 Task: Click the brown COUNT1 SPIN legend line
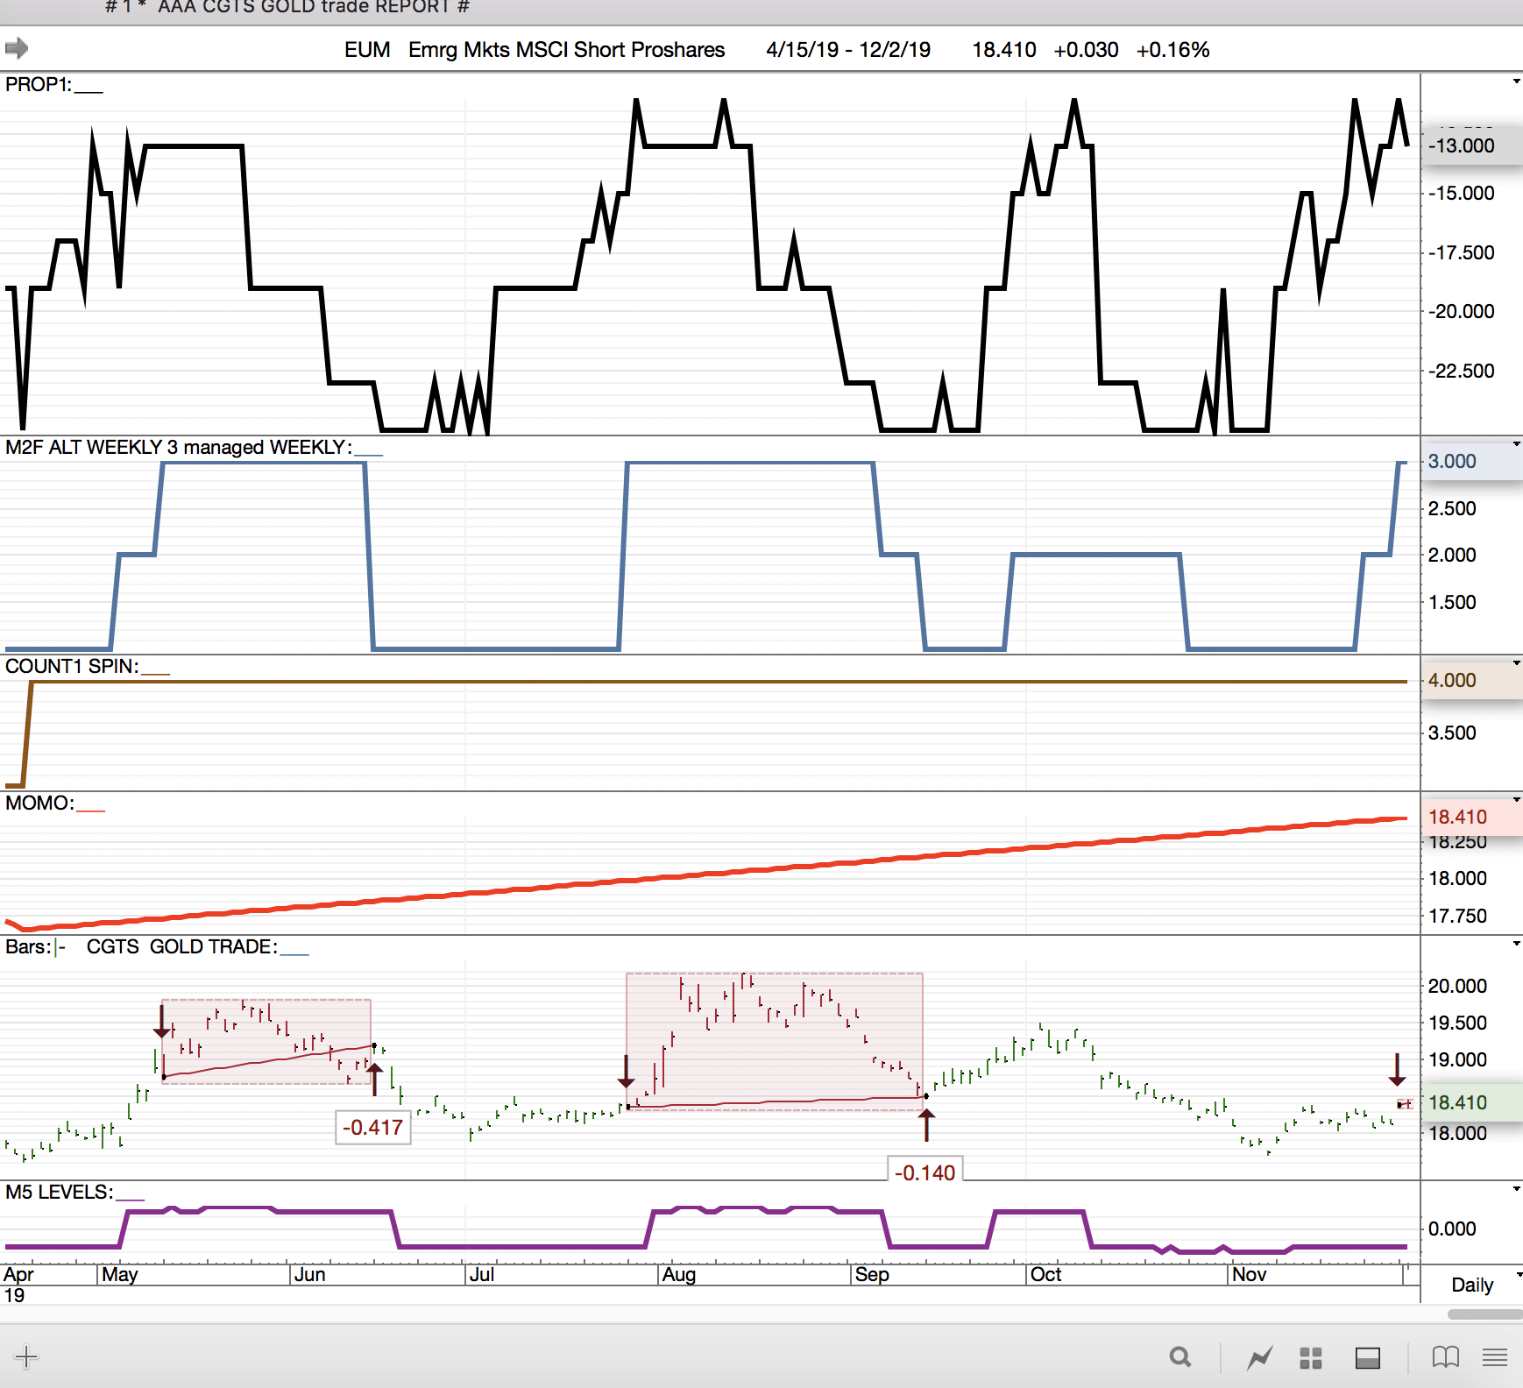click(x=155, y=674)
